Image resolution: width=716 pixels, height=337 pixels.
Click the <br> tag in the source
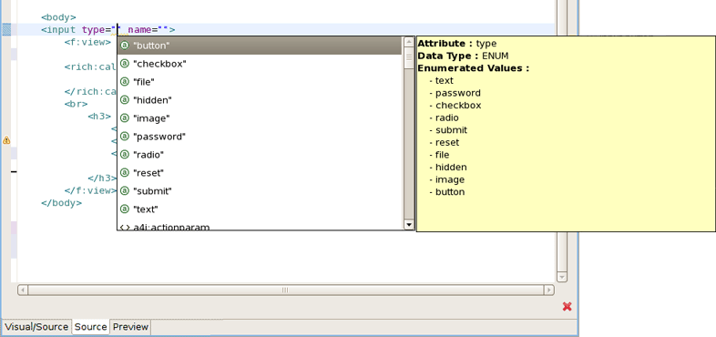[76, 104]
